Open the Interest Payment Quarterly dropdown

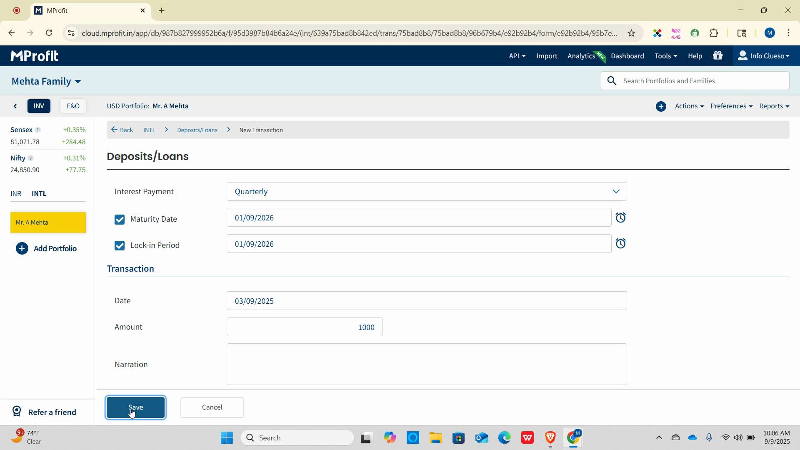(426, 192)
